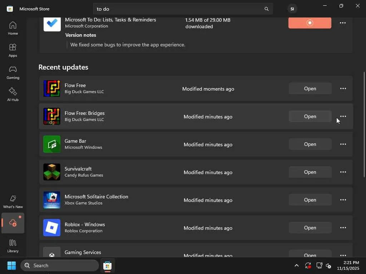
Task: Open the Library in the sidebar
Action: [x=13, y=246]
